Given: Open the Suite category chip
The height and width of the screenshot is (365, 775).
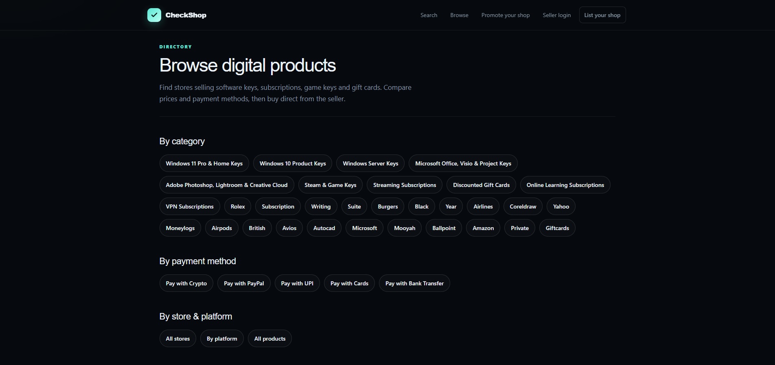Looking at the screenshot, I should 354,206.
